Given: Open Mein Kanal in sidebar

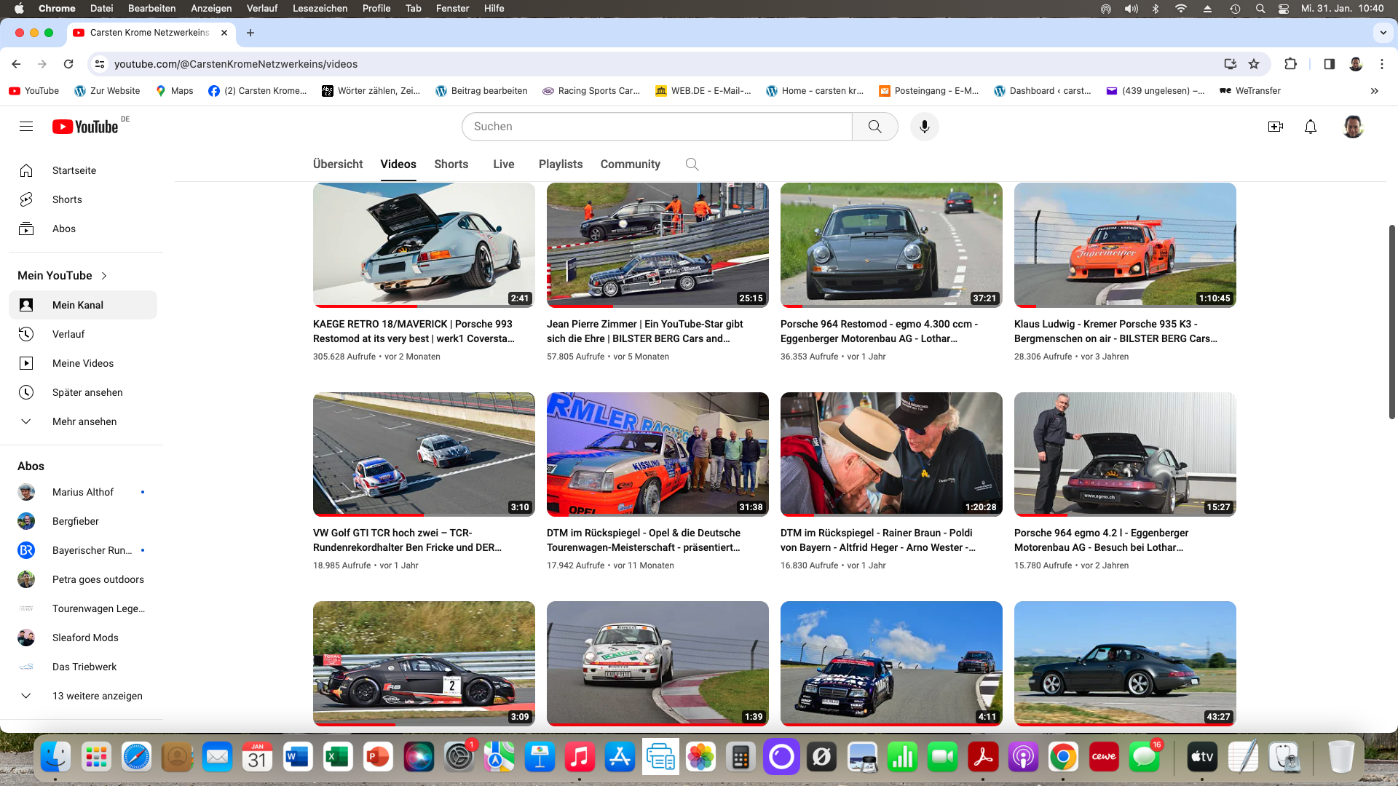Looking at the screenshot, I should (x=83, y=305).
